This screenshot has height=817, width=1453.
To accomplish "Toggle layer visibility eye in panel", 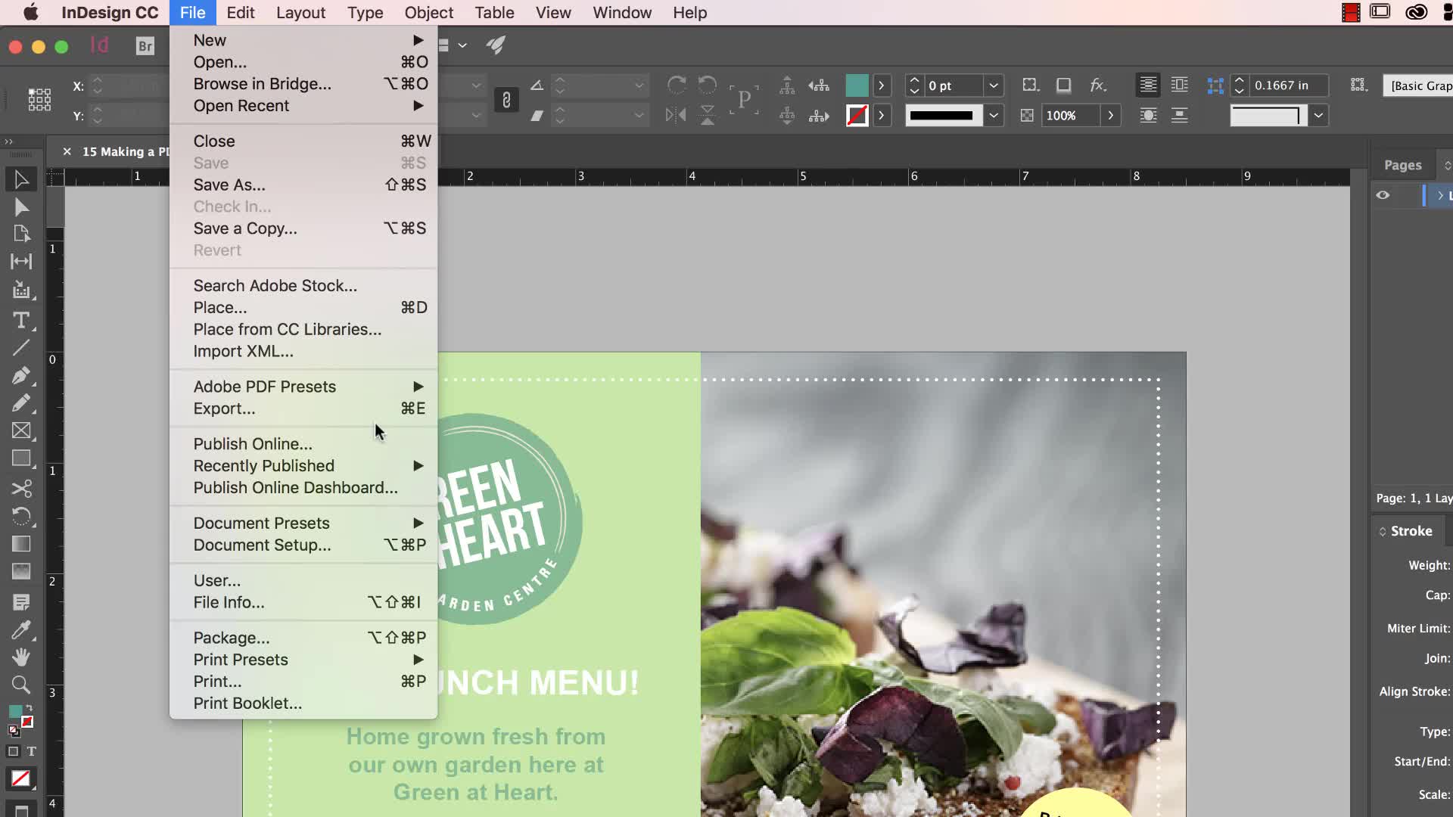I will [1383, 195].
